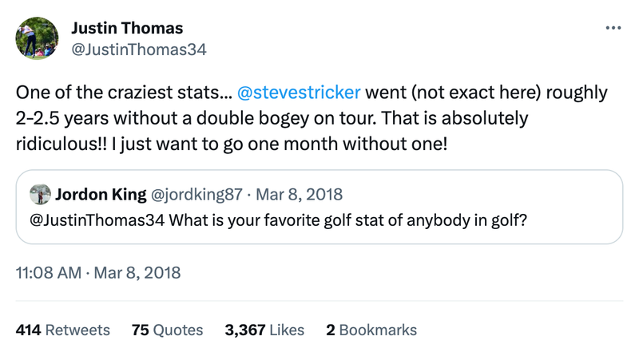Click the quoted tweet's Mar 8, 2018 date
Screen dimensions: 639x356
click(299, 194)
